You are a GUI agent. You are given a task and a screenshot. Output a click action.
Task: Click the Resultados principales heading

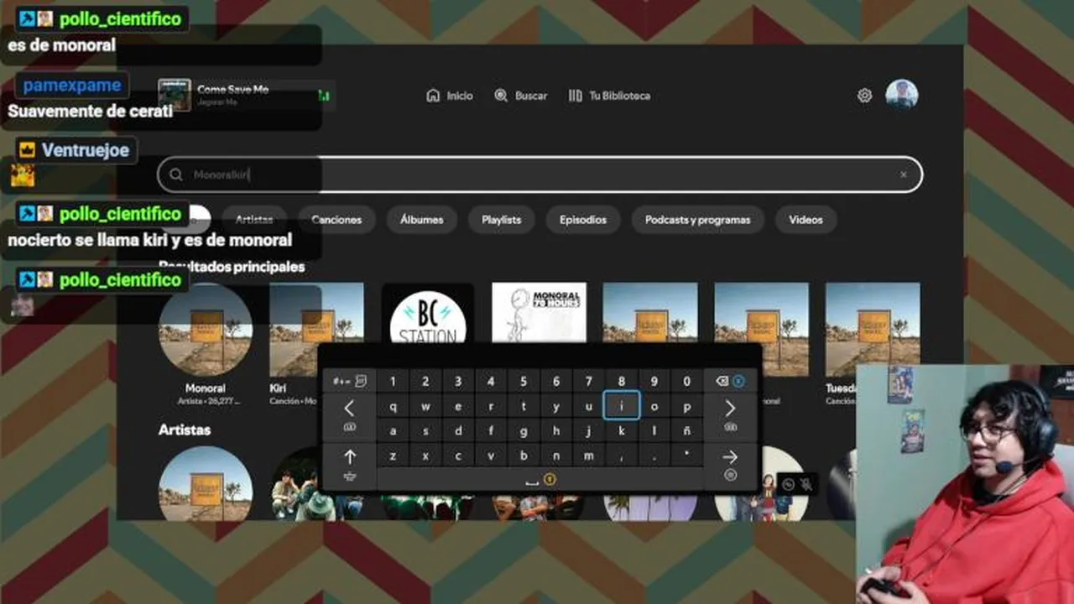(x=232, y=267)
